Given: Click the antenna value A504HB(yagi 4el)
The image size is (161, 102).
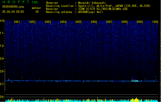Looking at the screenshot, I should coord(90,12).
